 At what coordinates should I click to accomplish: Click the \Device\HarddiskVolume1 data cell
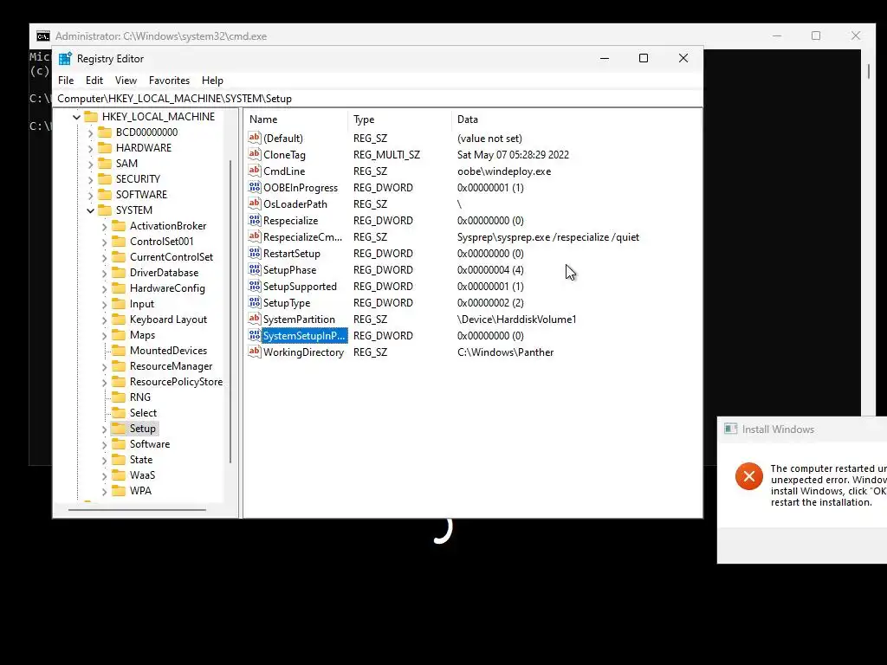pos(516,319)
